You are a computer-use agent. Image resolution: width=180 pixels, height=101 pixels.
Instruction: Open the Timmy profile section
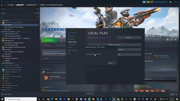pos(52,5)
